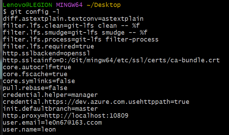This screenshot has height=135, width=229.
Task: Click the filter.lfs.smudge line
Action: pos(75,33)
